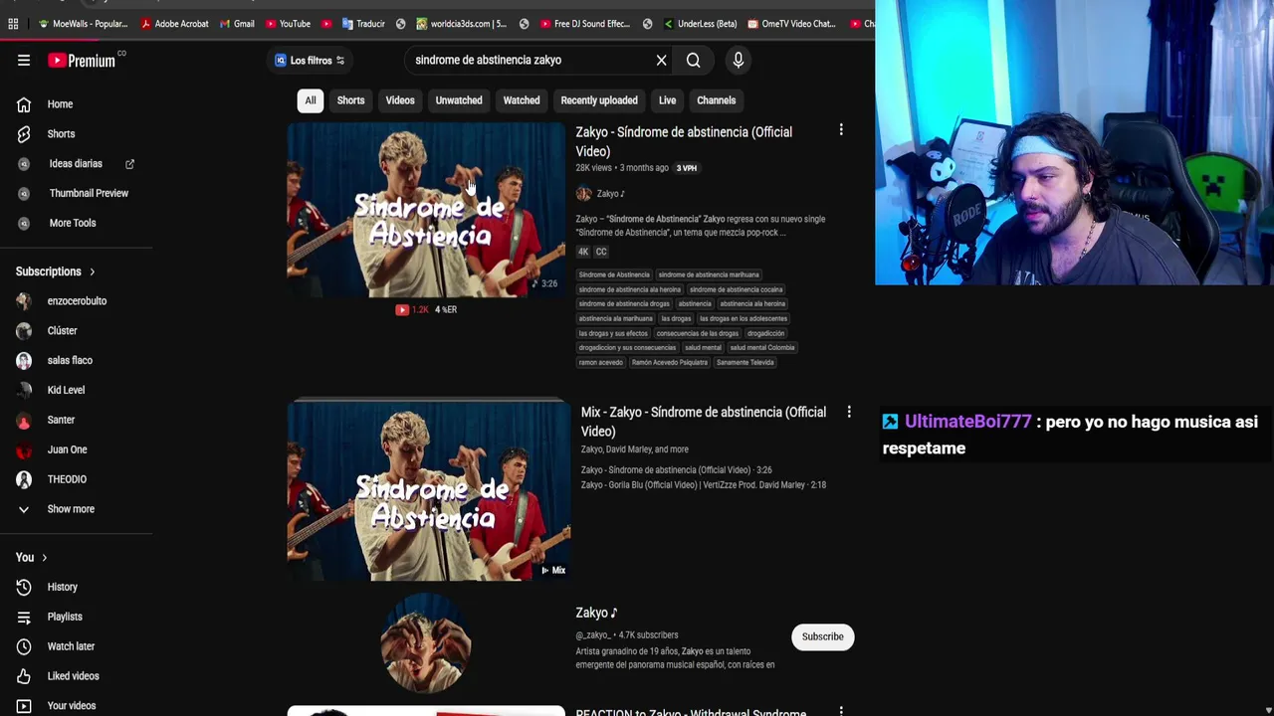Play the first Síndrome de Abstiencia thumbnail
The width and height of the screenshot is (1274, 716).
click(426, 210)
